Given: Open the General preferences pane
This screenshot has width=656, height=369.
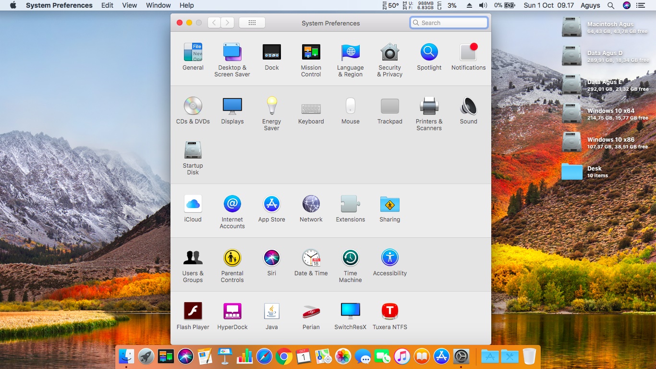Looking at the screenshot, I should (193, 57).
